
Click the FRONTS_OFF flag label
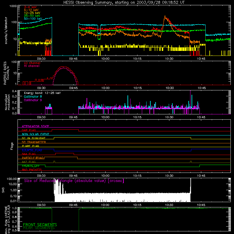click(x=31, y=166)
